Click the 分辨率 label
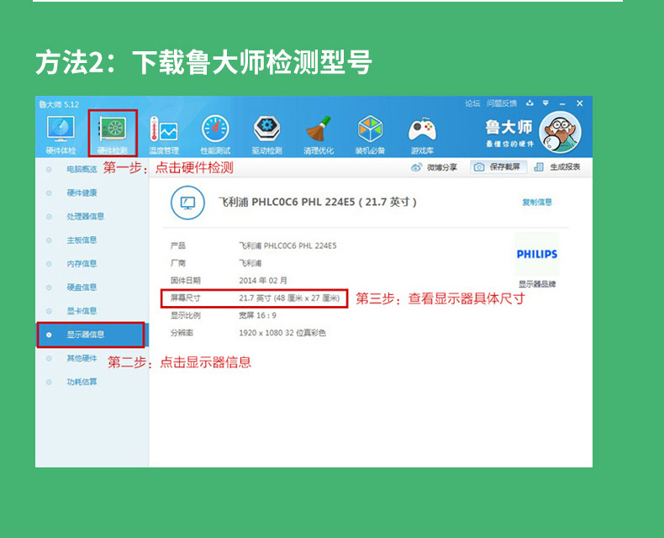The width and height of the screenshot is (664, 538). tap(182, 333)
